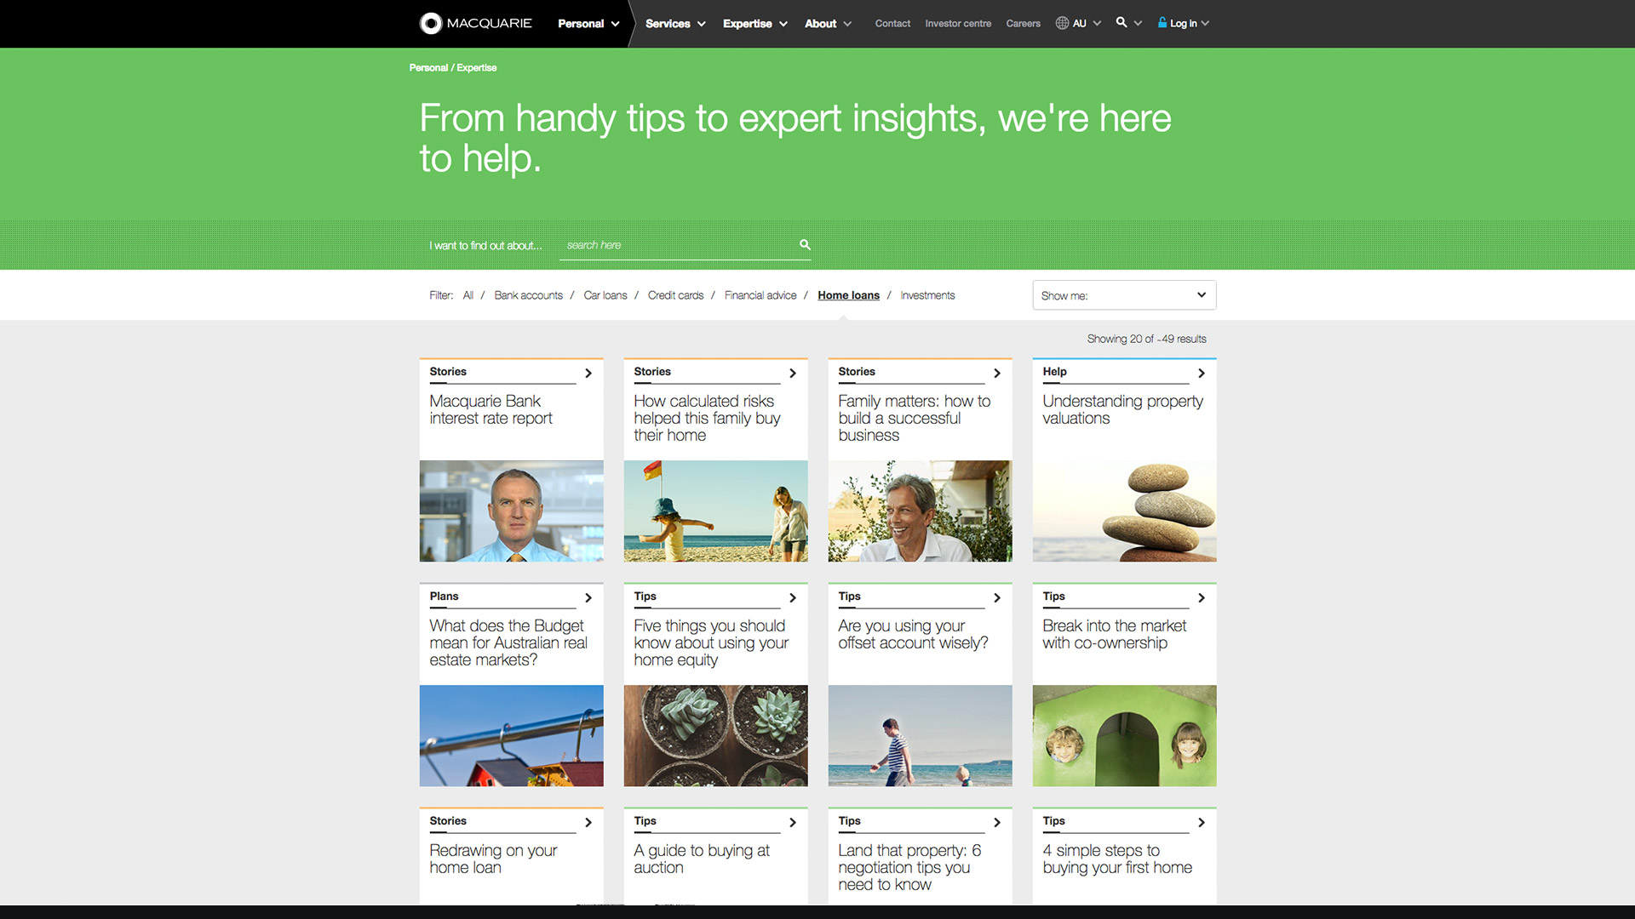1635x919 pixels.
Task: Click arrow on Macquarie Bank interest rate card
Action: 588,373
